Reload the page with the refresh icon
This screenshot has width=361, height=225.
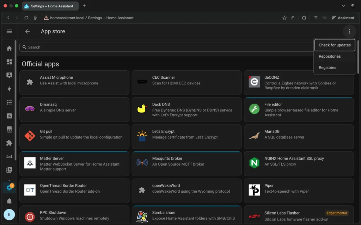point(26,18)
